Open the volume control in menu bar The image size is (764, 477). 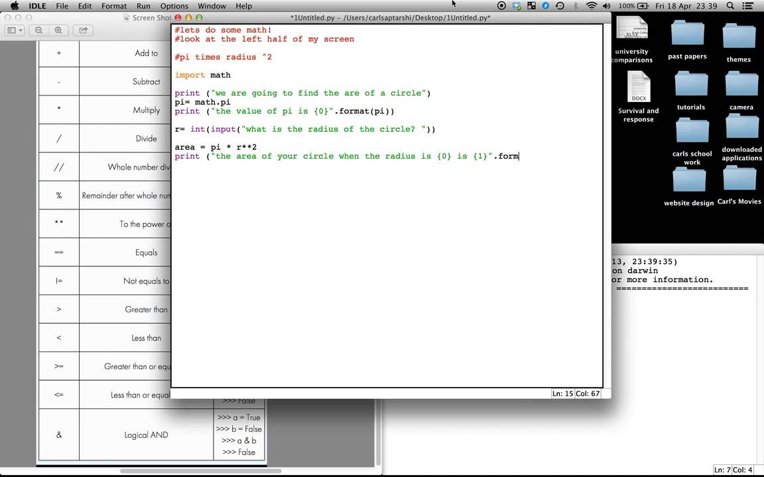coord(606,6)
